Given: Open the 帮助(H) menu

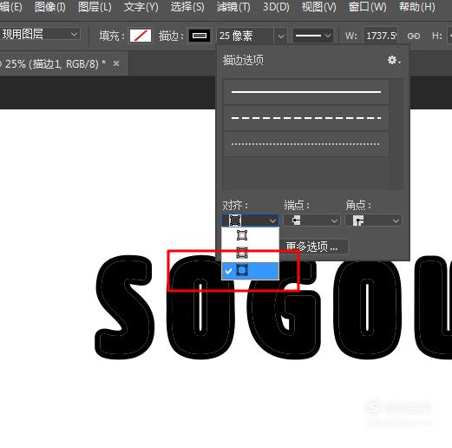Looking at the screenshot, I should [417, 7].
